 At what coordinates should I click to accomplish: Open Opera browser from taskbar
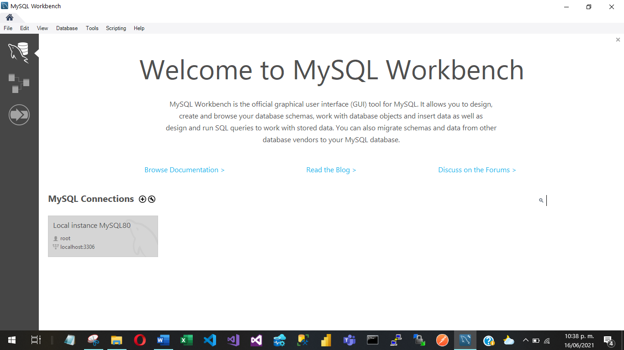pos(140,340)
